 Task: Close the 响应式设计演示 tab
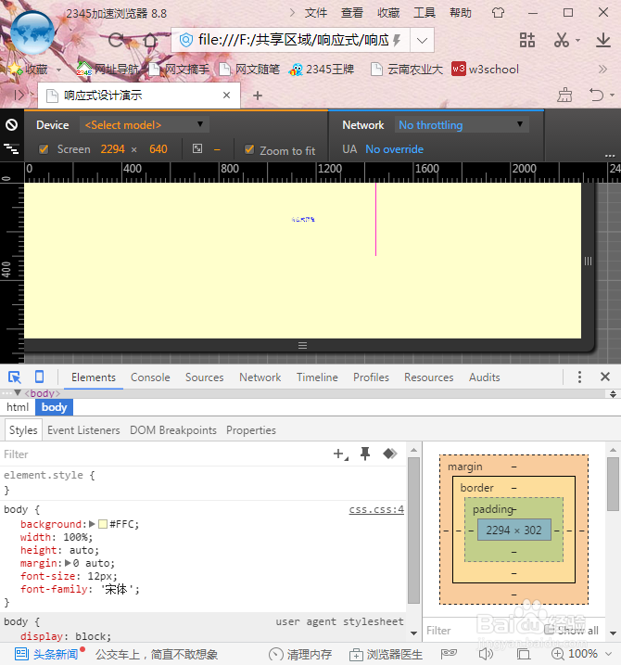(x=227, y=96)
